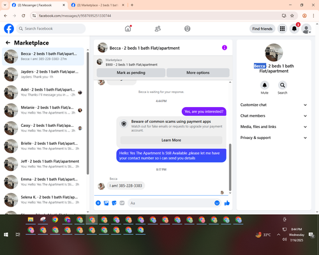Click the "Yes, are you interested?" message
The image size is (319, 255).
tap(204, 112)
